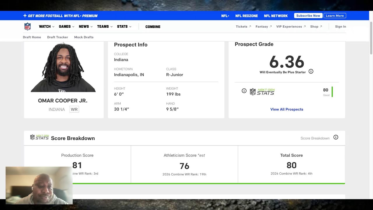Click the OMAR COOPER JR. name heading
Screen dimensions: 373x210
63,101
